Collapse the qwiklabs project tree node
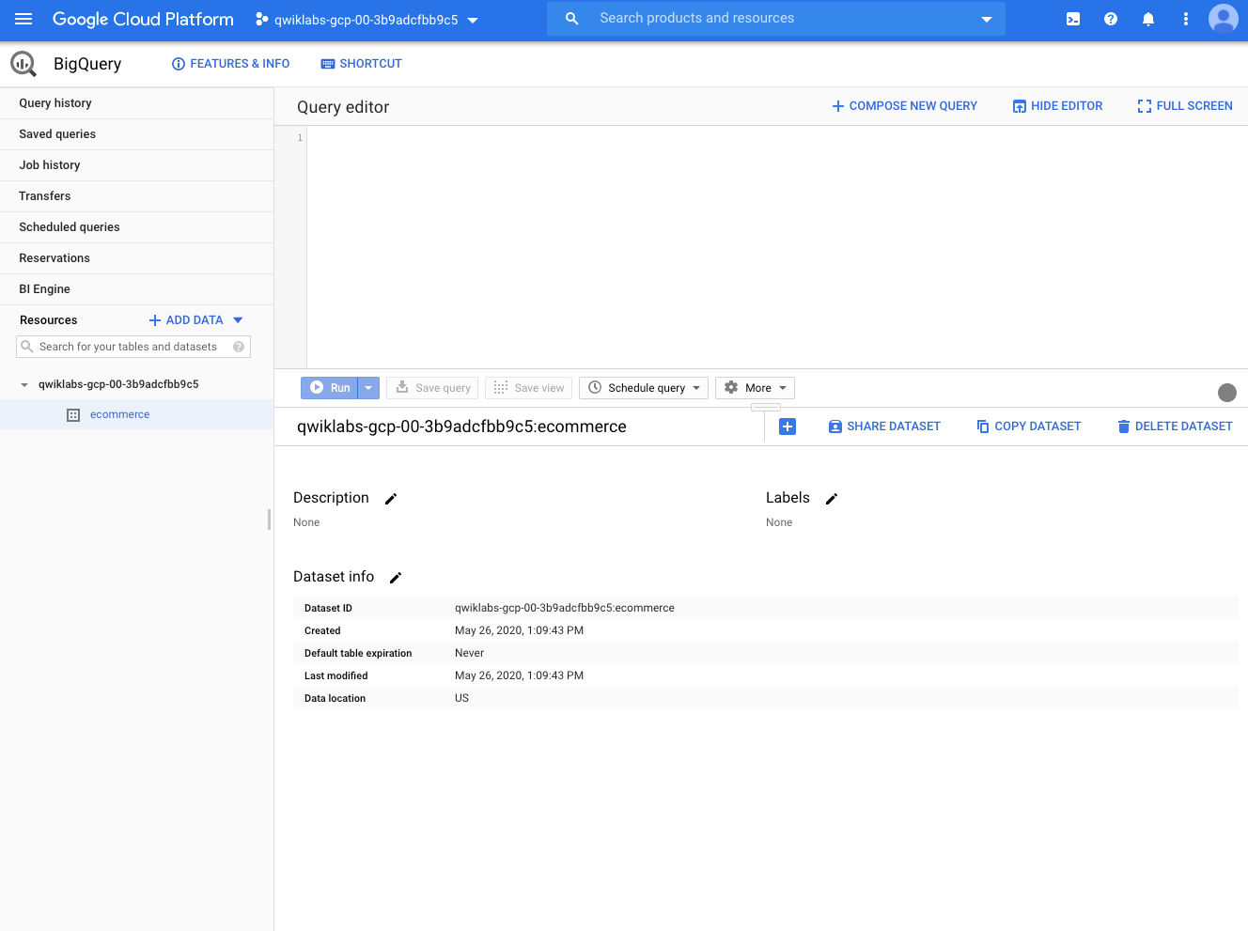Image resolution: width=1248 pixels, height=931 pixels. pos(24,384)
